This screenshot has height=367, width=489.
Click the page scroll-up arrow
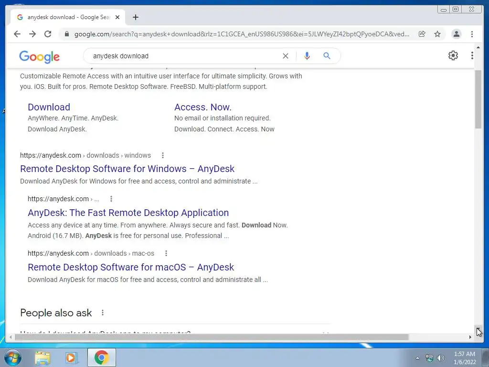coord(478,47)
